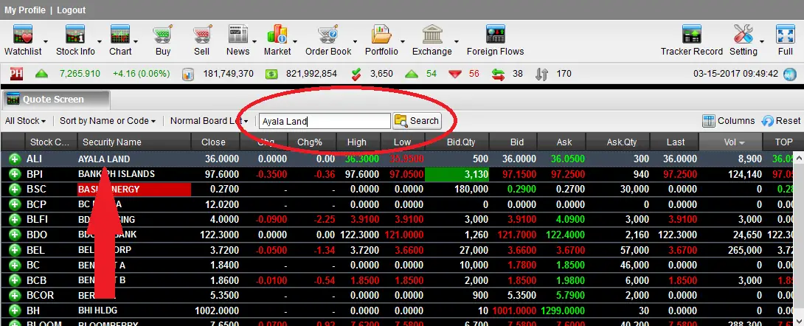
Task: Click the globe icon beside the timestamp
Action: (x=790, y=74)
